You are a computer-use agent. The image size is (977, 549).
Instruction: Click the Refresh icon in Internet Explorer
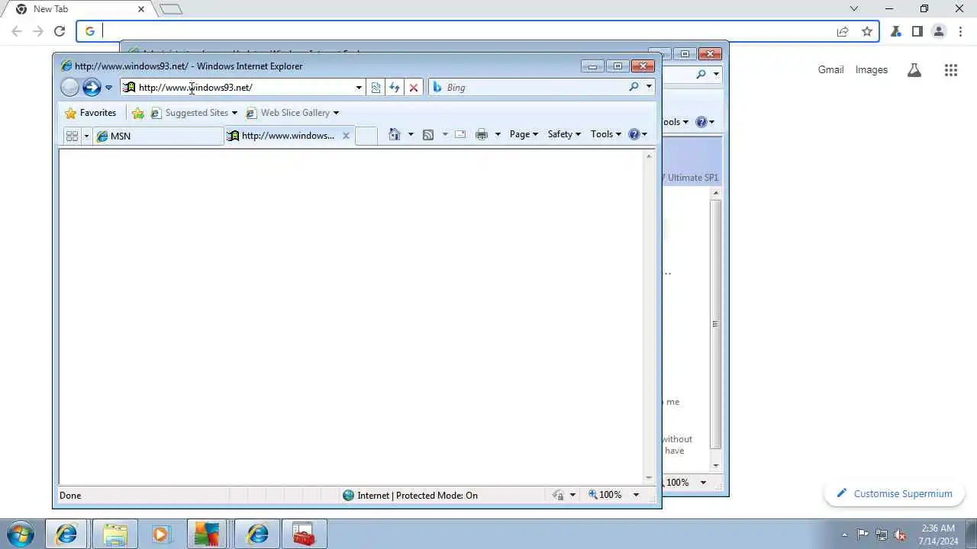(394, 88)
